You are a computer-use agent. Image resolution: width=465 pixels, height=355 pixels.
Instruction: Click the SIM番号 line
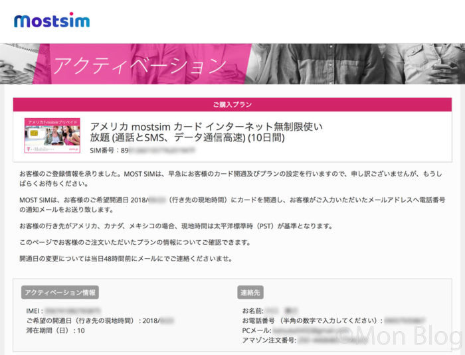click(142, 151)
